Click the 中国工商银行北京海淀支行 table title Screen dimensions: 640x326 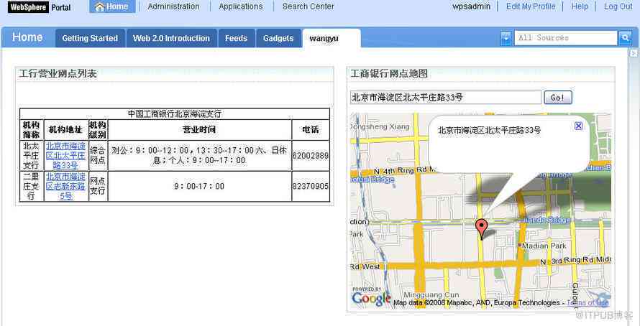point(175,113)
